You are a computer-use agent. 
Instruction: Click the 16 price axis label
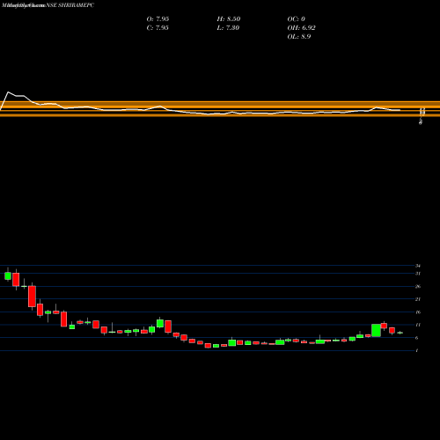click(418, 312)
